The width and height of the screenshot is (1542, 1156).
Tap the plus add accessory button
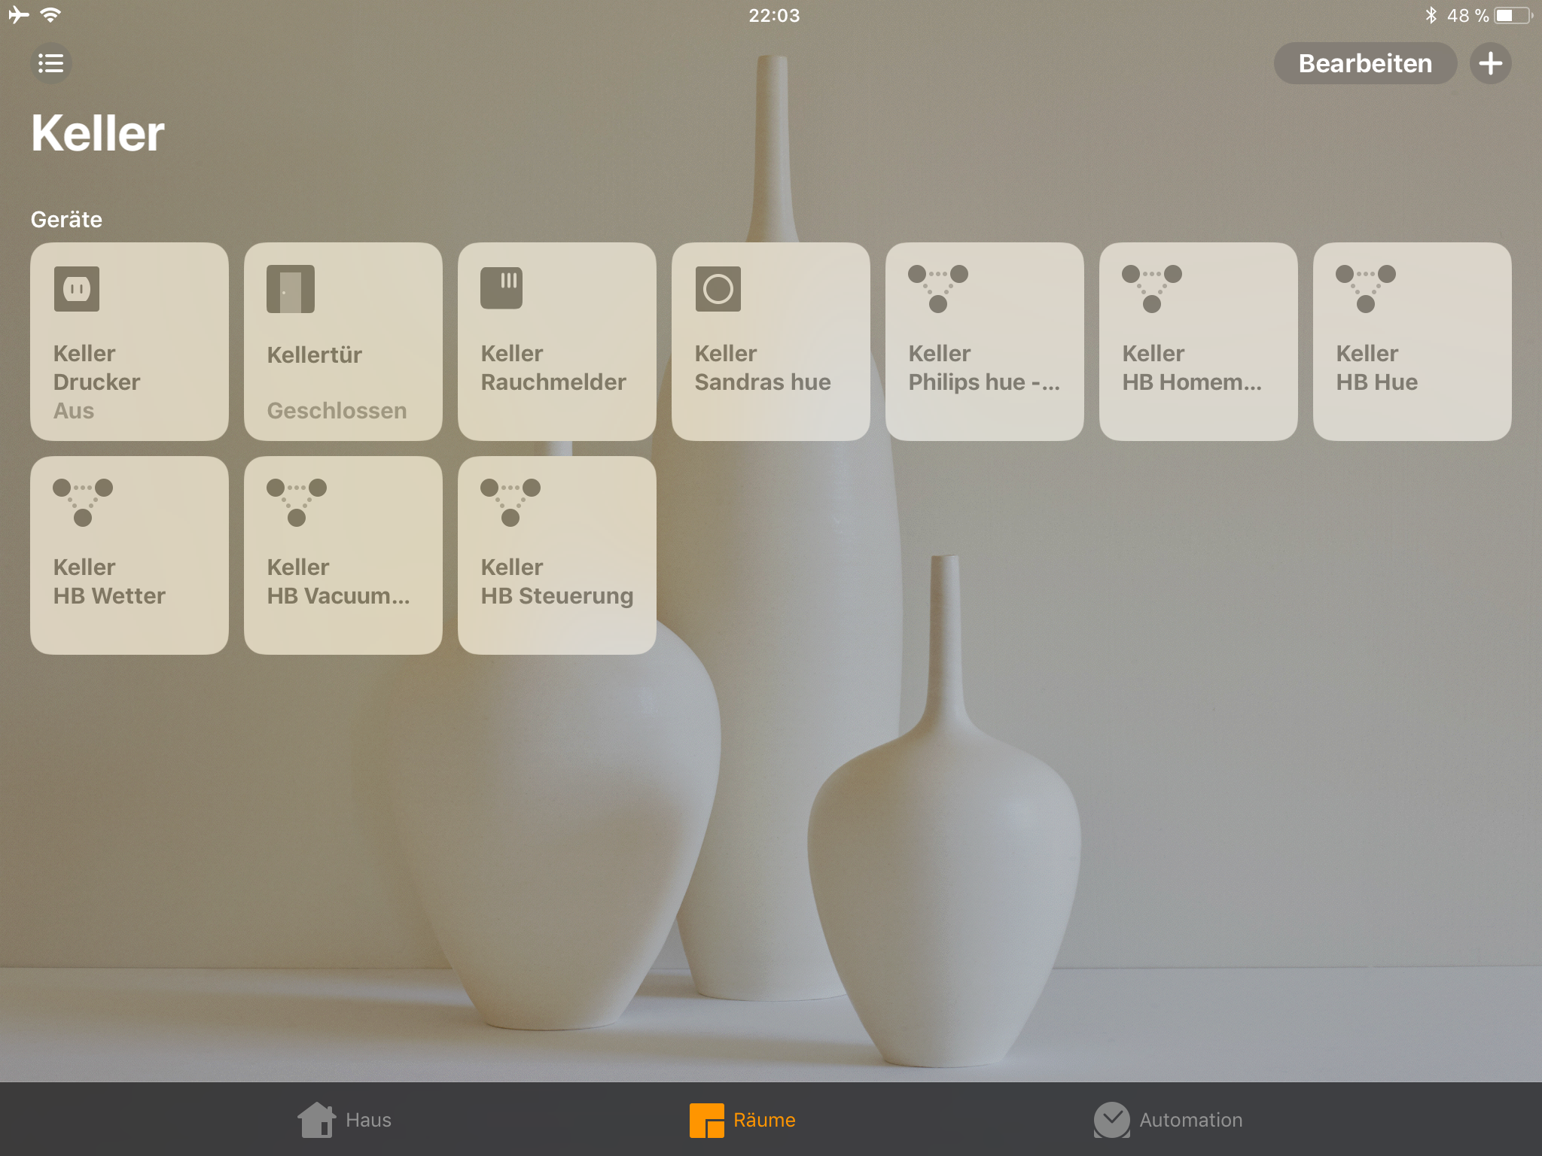1490,63
